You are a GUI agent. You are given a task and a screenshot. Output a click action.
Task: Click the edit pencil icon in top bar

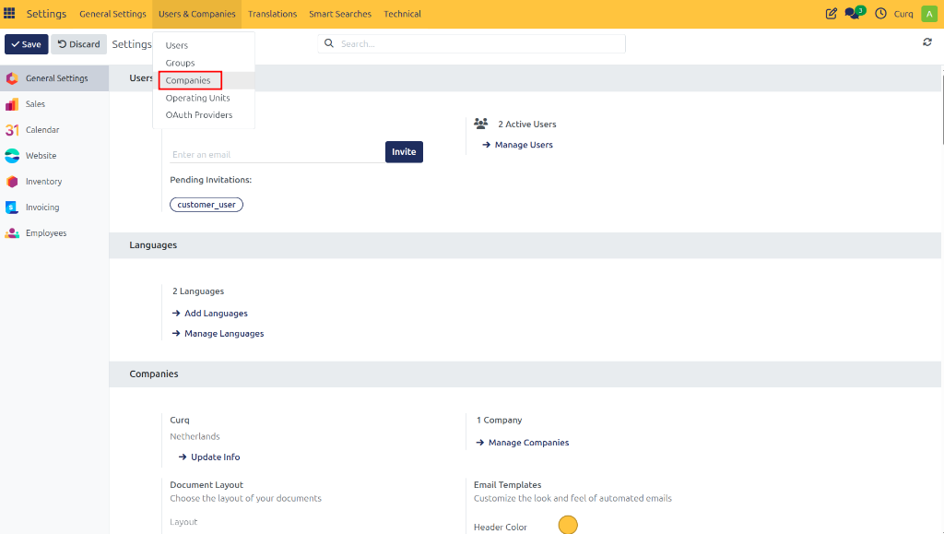point(831,13)
